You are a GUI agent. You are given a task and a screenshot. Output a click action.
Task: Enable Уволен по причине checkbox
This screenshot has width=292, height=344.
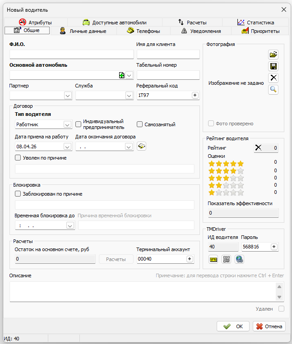coord(18,157)
